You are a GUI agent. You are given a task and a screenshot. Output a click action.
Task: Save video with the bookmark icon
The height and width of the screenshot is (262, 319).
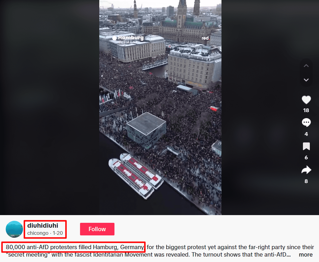point(306,146)
